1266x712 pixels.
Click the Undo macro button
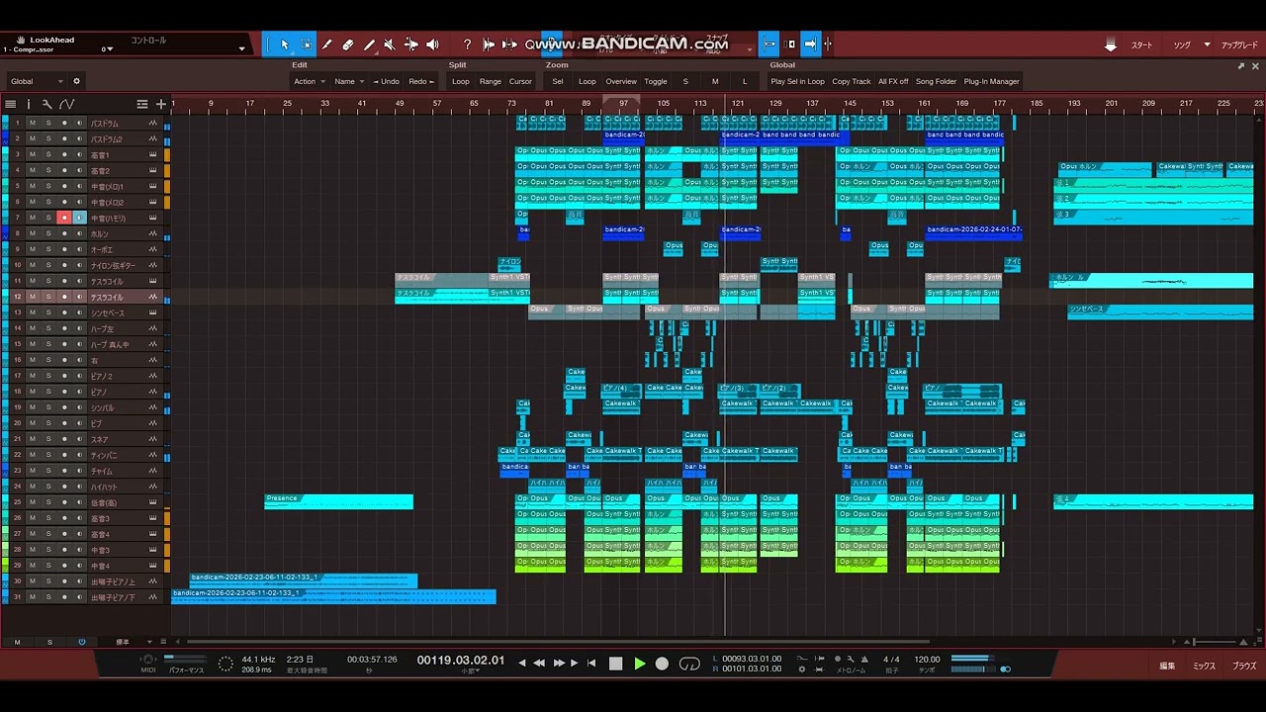pyautogui.click(x=387, y=81)
